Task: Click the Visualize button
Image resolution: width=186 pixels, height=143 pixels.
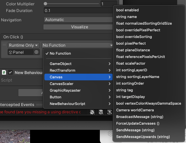Action: [x=78, y=27]
